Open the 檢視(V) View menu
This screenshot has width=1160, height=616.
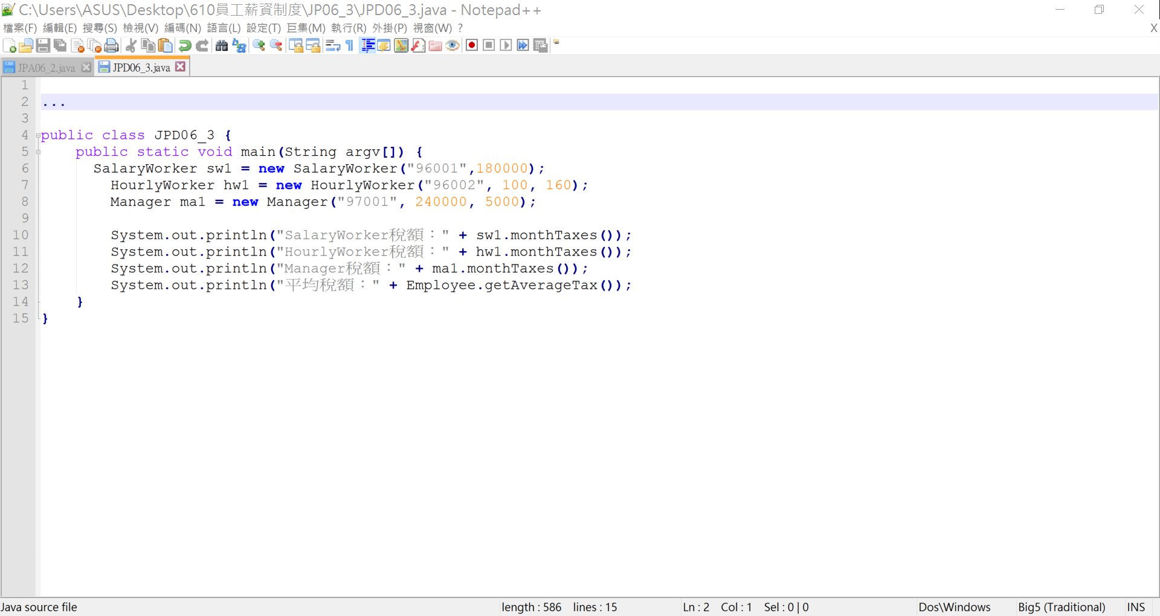tap(140, 28)
